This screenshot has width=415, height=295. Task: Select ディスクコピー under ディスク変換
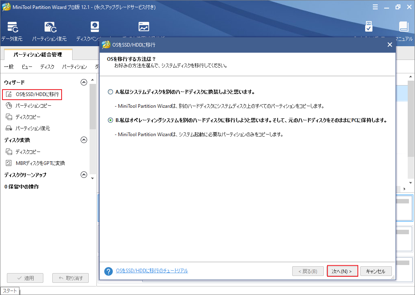(28, 152)
